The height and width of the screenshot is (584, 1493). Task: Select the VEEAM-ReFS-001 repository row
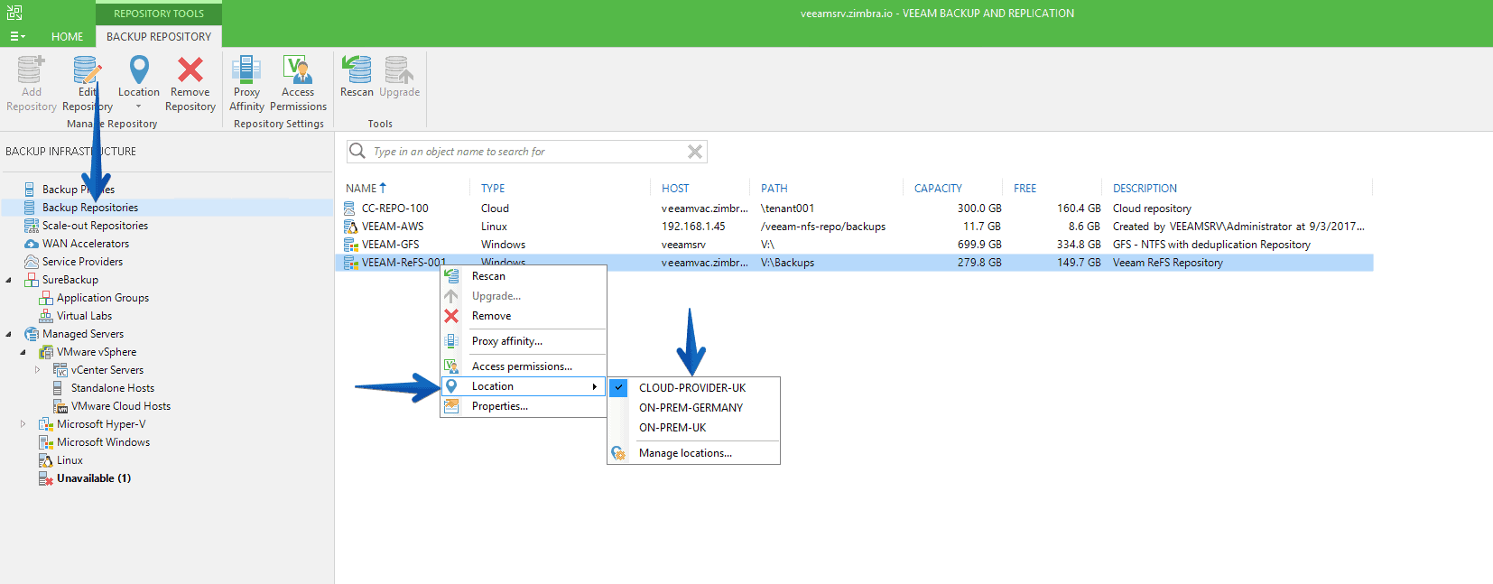point(854,263)
